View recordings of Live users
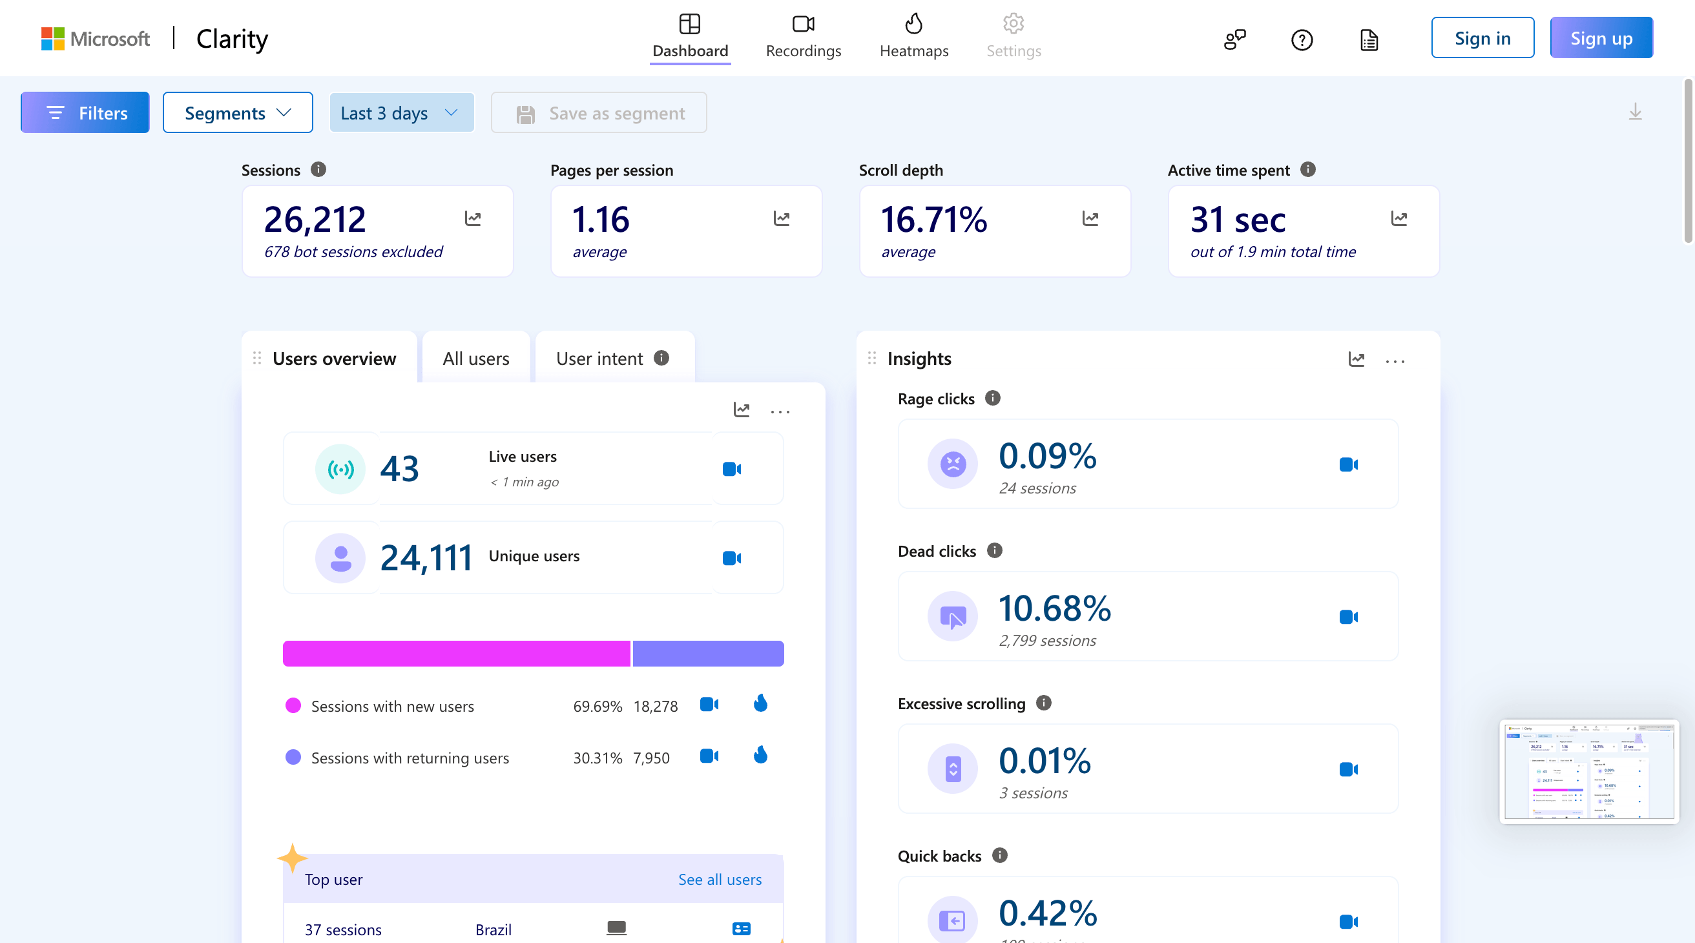Screen dimensions: 1695x943 pos(732,469)
